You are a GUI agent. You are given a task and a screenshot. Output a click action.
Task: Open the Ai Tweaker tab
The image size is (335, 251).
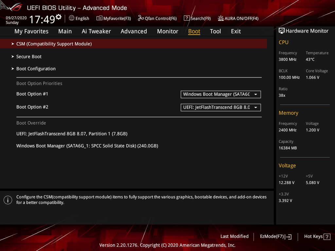[96, 31]
